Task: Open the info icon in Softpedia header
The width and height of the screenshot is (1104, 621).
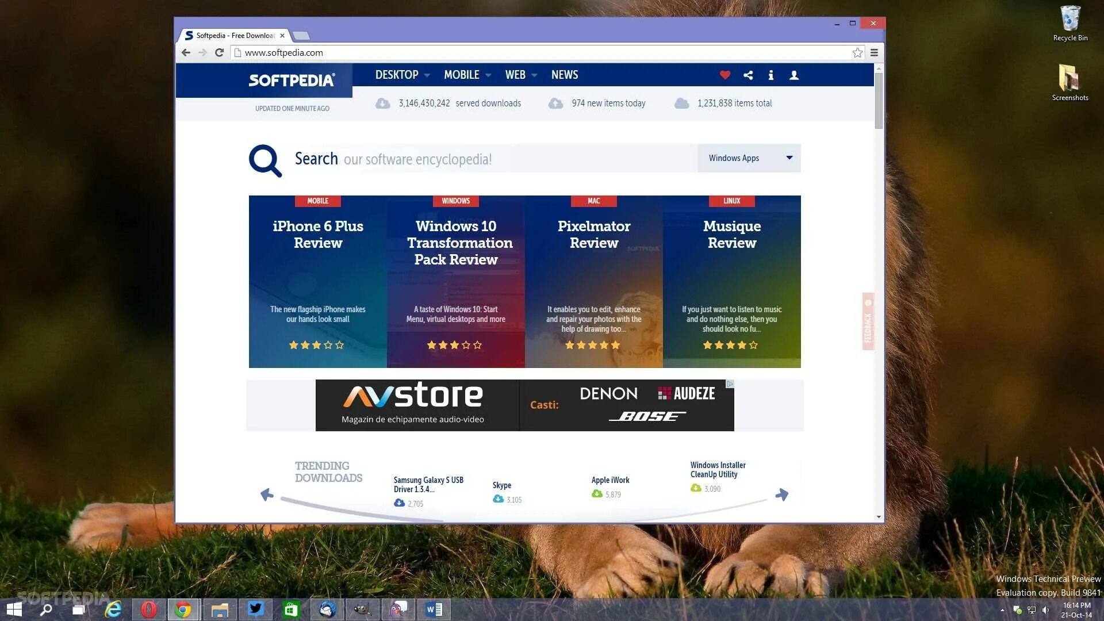Action: pyautogui.click(x=771, y=75)
